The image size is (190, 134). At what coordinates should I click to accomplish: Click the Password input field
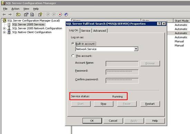point(122,72)
